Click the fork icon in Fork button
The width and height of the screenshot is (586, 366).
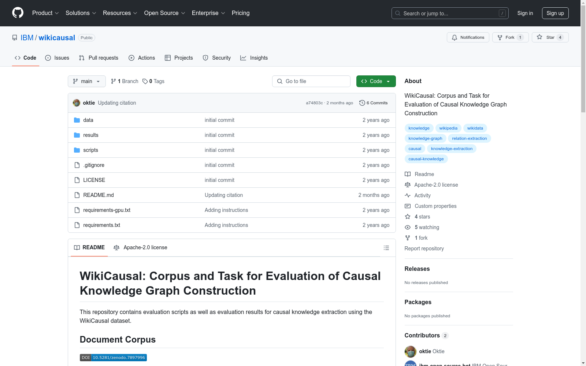tap(500, 37)
